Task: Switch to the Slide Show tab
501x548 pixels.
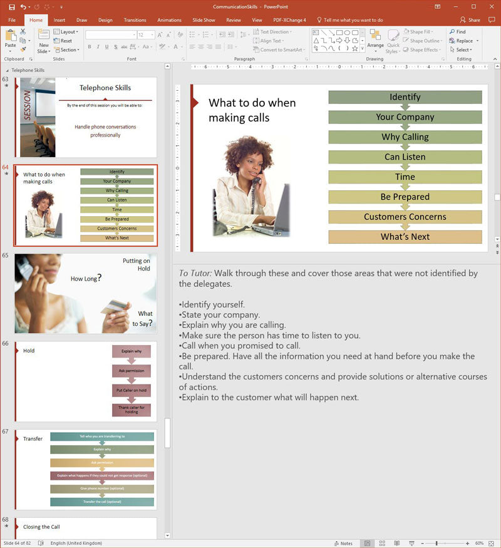Action: (x=204, y=20)
